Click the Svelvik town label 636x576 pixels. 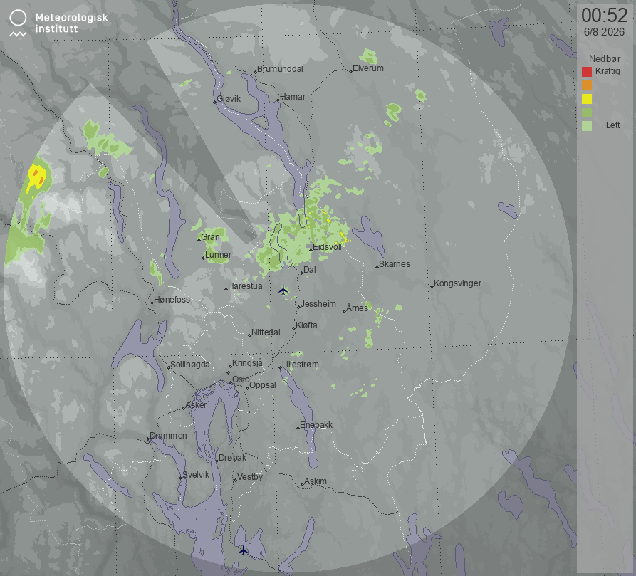pos(196,475)
